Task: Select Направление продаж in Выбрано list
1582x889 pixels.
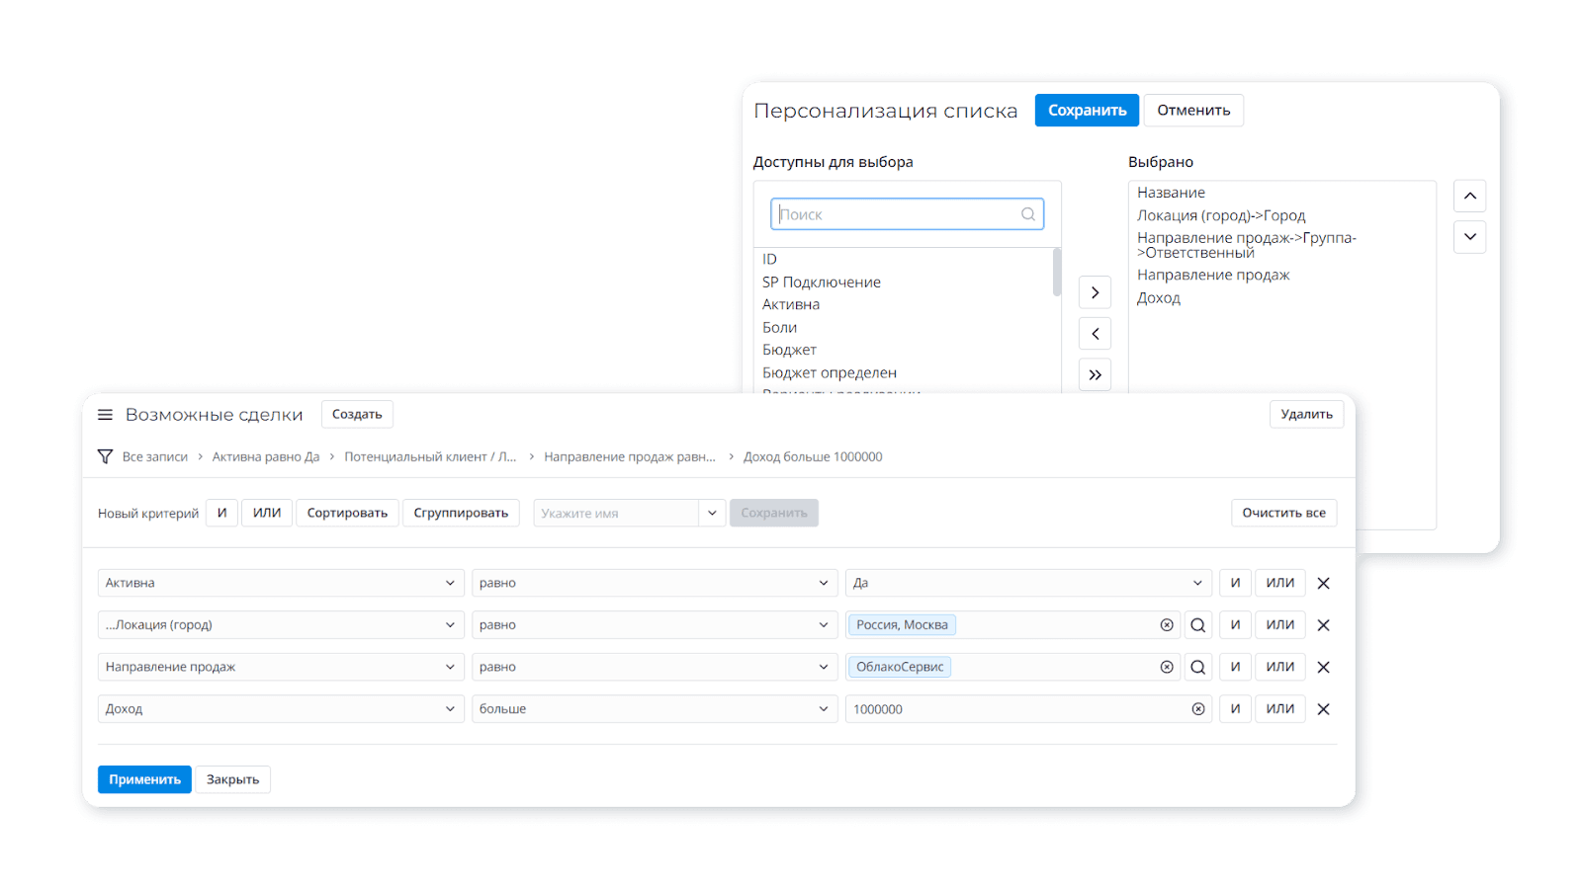Action: pyautogui.click(x=1213, y=275)
